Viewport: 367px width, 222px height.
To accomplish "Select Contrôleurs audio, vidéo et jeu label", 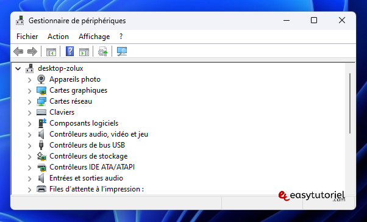I will pos(99,134).
